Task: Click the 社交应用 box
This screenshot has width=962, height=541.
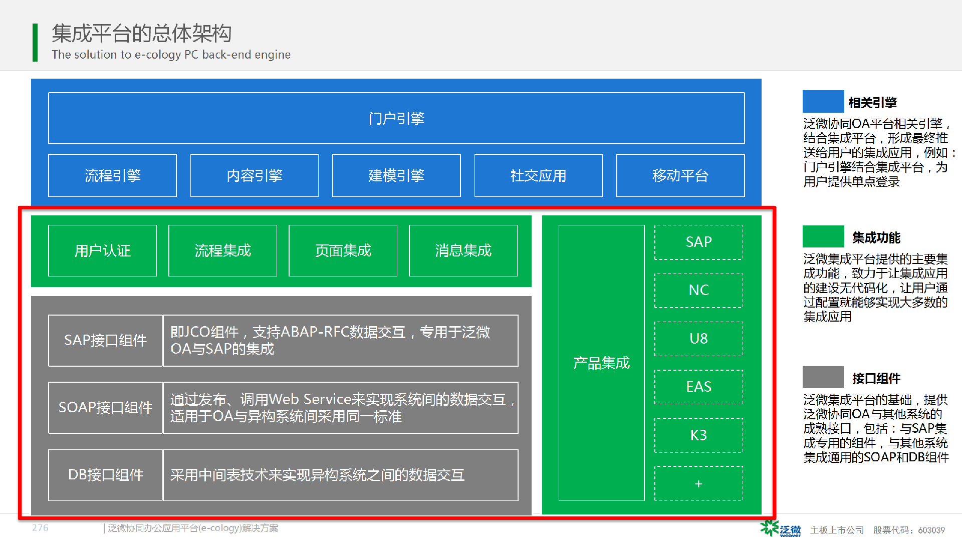Action: (538, 175)
